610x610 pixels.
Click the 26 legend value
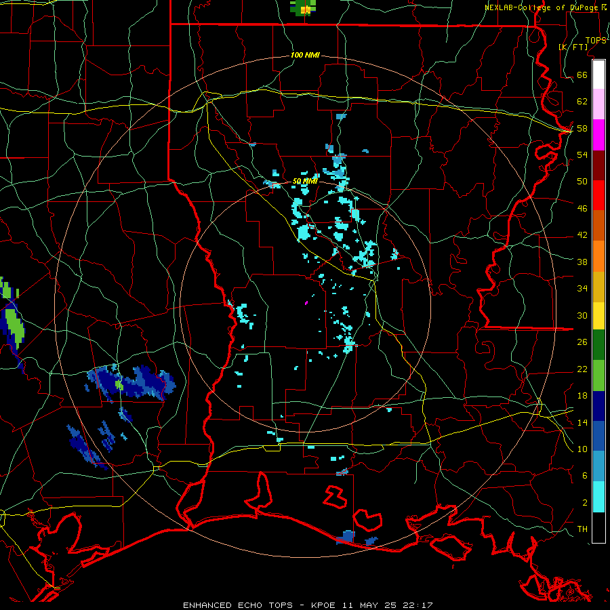(582, 342)
